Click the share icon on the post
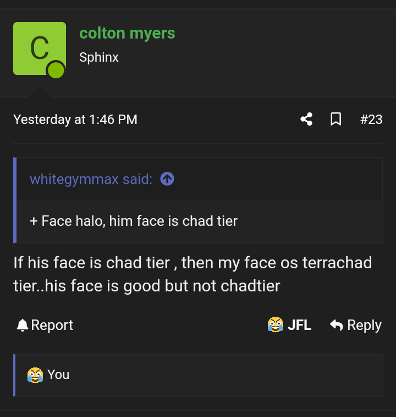Image resolution: width=396 pixels, height=417 pixels. click(x=306, y=119)
